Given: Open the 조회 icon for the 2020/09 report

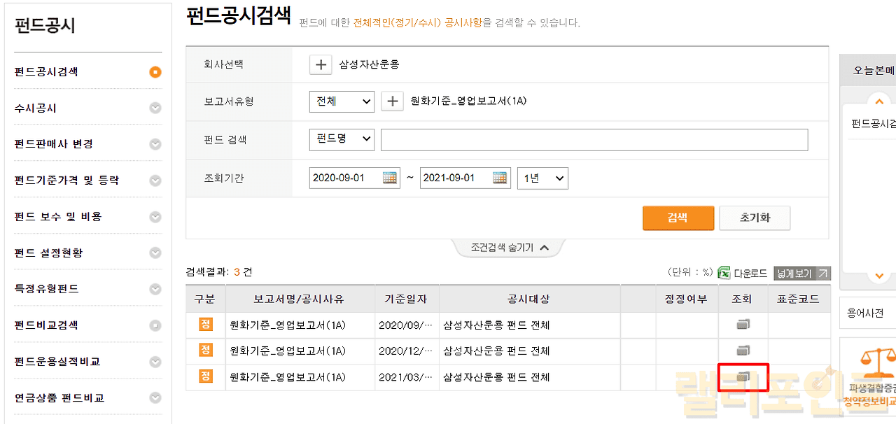Looking at the screenshot, I should click(742, 325).
